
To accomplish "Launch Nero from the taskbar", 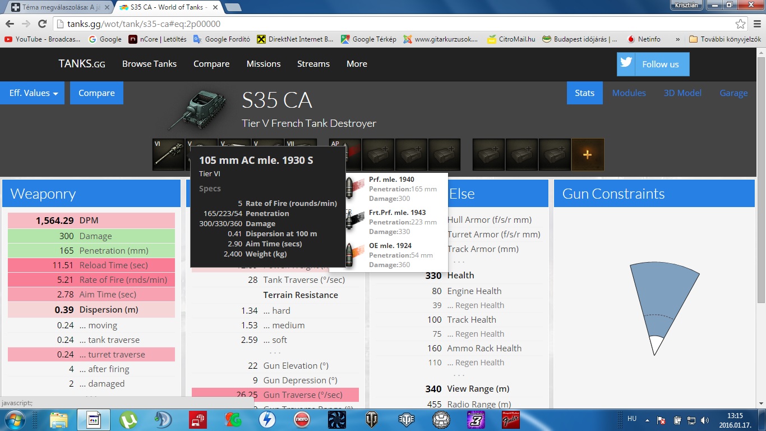I will [x=302, y=419].
